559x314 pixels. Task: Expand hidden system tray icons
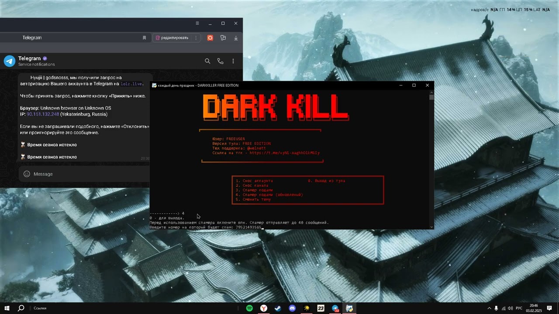tap(489, 308)
